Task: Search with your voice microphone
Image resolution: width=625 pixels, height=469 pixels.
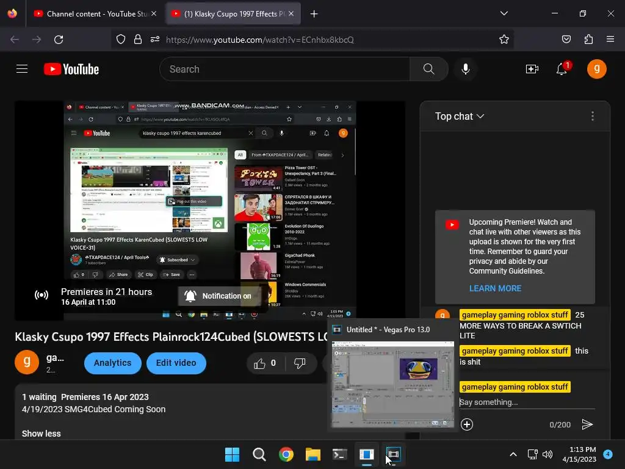Action: click(466, 69)
